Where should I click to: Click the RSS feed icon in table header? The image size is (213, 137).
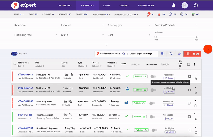click(x=15, y=64)
